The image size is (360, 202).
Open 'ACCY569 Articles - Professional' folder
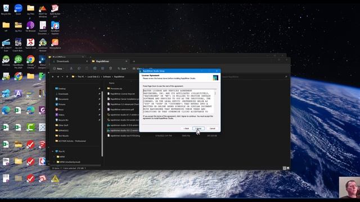pyautogui.click(x=72, y=141)
